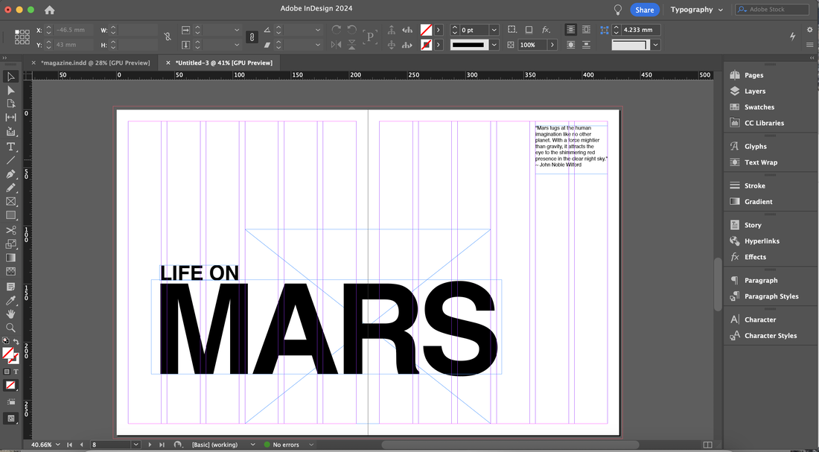Open the Paragraph Styles panel

(771, 296)
